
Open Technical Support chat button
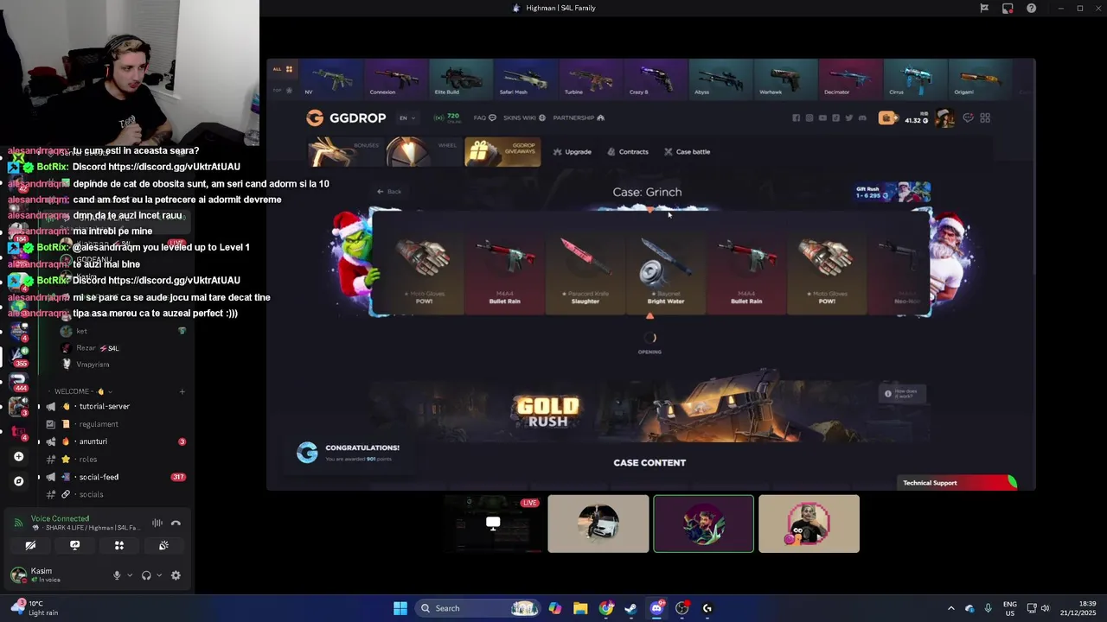pyautogui.click(x=958, y=483)
